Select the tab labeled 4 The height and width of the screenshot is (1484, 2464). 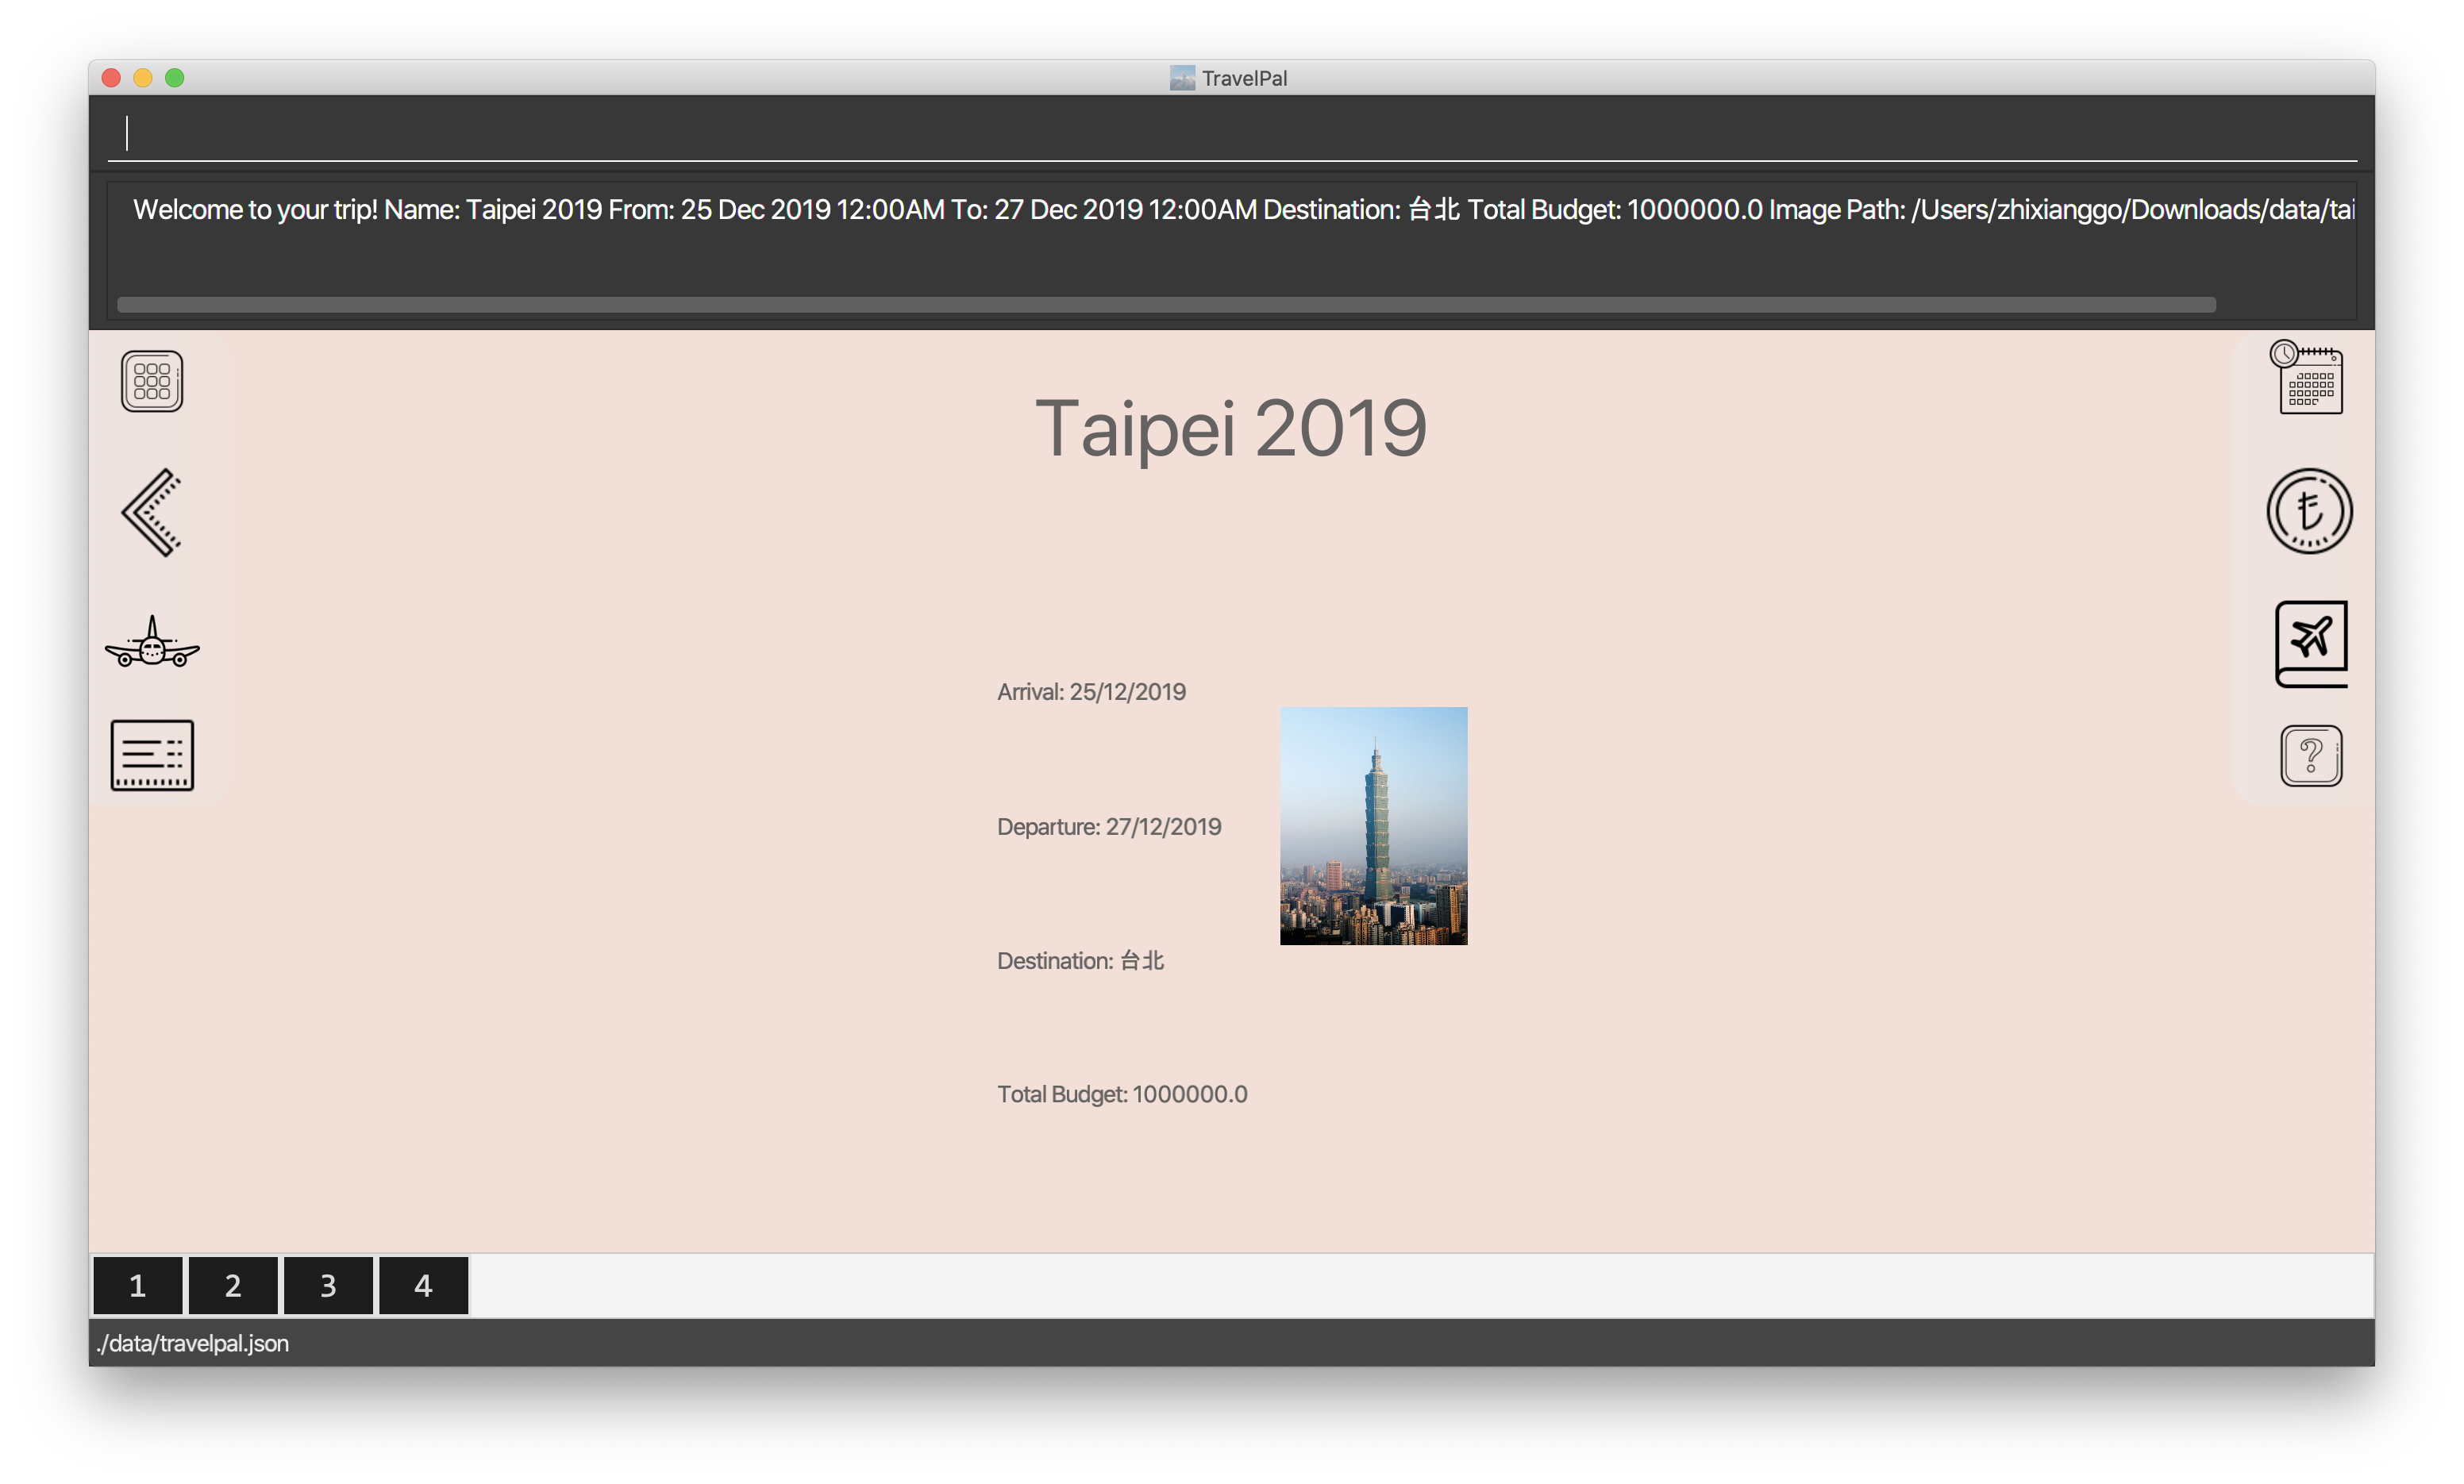(x=423, y=1285)
